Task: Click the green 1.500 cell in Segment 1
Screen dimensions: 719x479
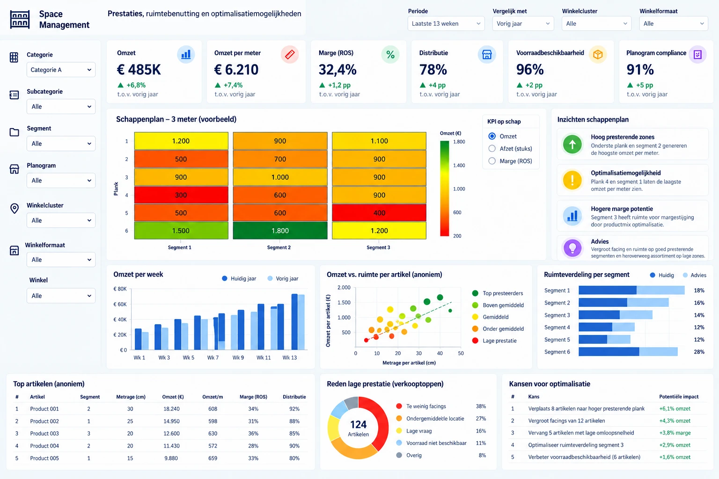Action: [181, 231]
